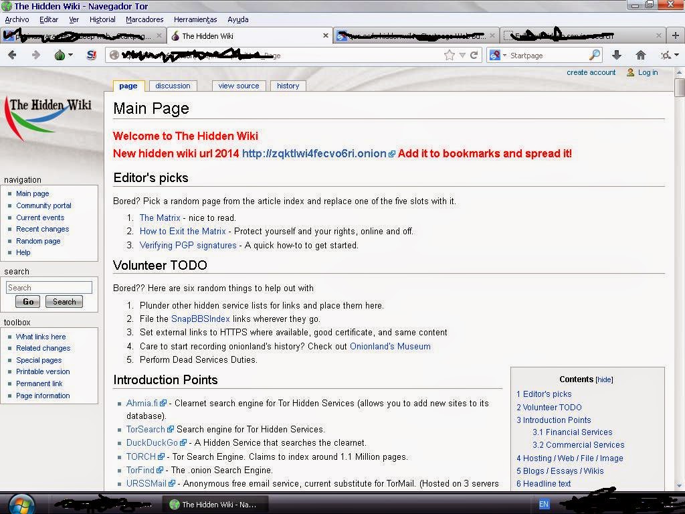Image resolution: width=685 pixels, height=514 pixels.
Task: Click 'The Hidden Wiki' taskbar button
Action: pos(215,505)
